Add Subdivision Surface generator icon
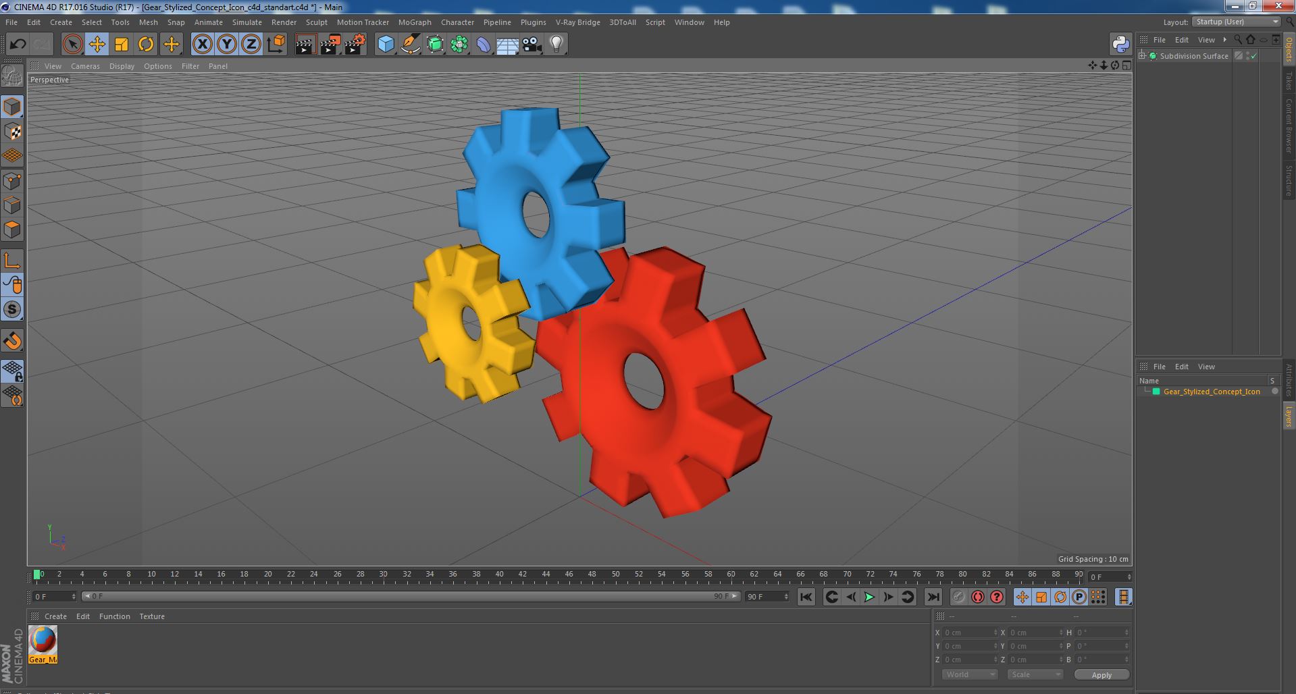 [x=435, y=45]
